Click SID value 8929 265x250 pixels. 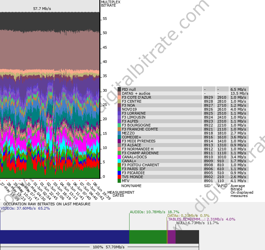click(208, 97)
